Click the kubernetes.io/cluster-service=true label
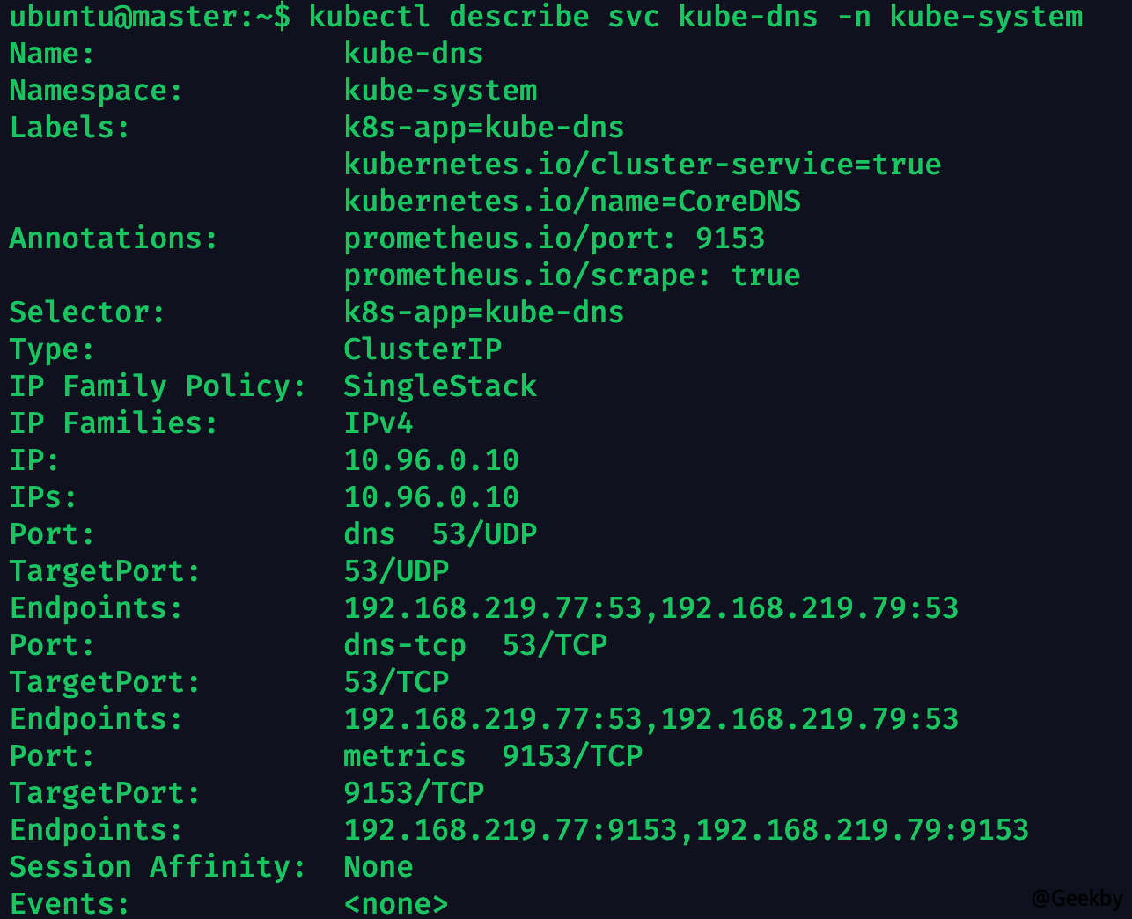This screenshot has height=919, width=1132. click(x=642, y=165)
